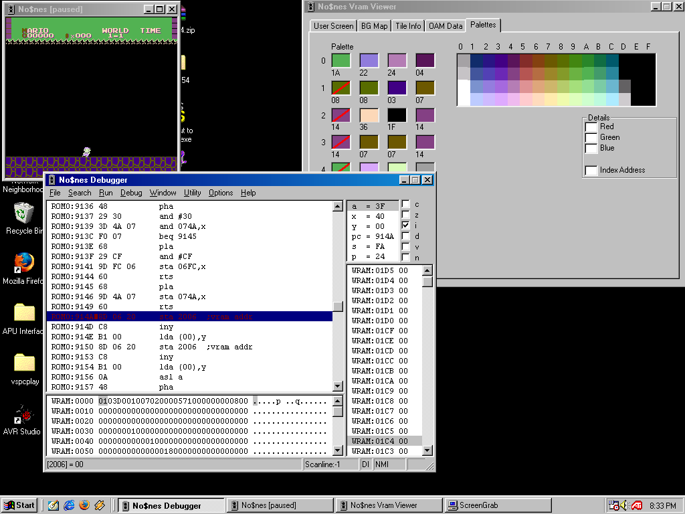Open the Run menu in debugger
Image resolution: width=685 pixels, height=514 pixels.
pyautogui.click(x=106, y=193)
